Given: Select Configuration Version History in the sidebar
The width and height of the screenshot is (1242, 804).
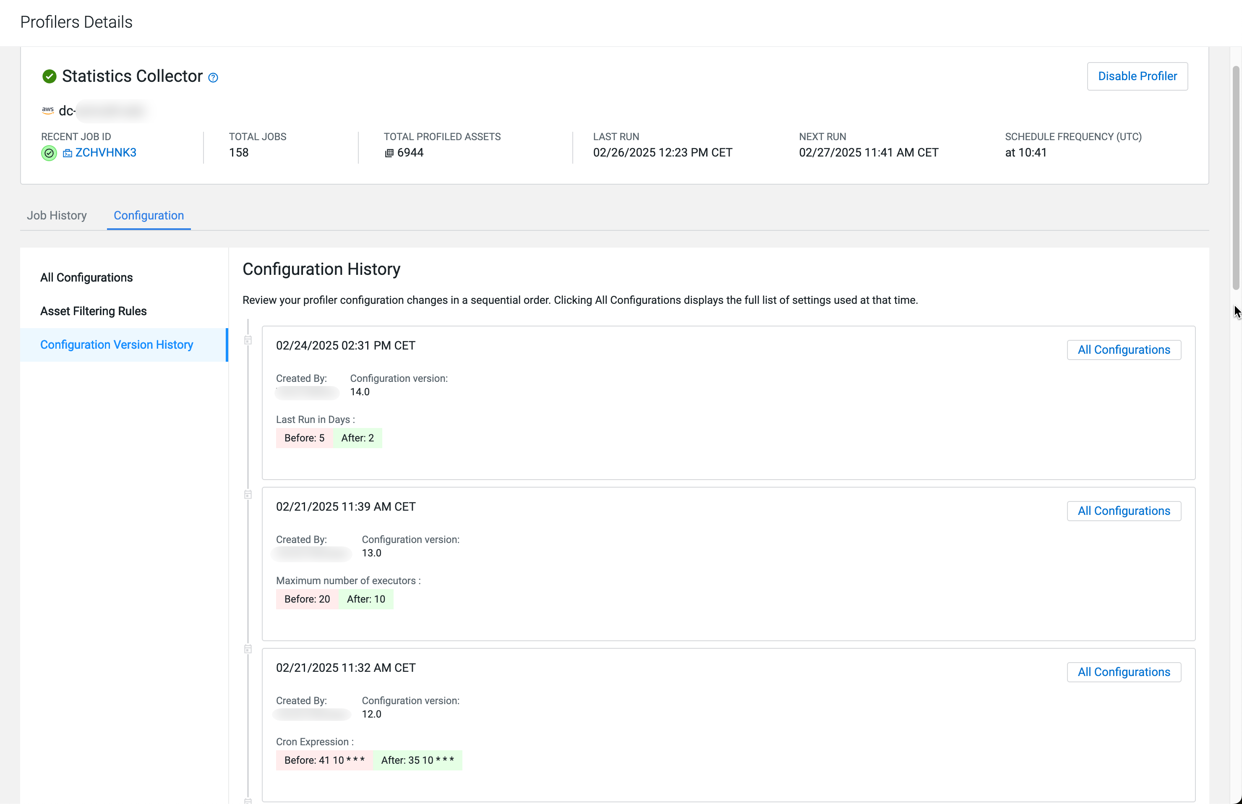Looking at the screenshot, I should 116,345.
